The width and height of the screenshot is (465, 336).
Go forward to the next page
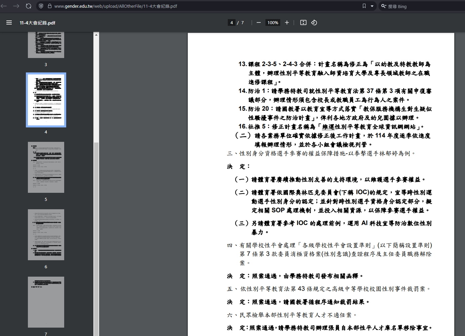coord(16,6)
